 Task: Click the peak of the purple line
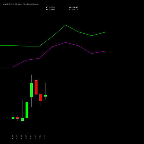[65, 42]
